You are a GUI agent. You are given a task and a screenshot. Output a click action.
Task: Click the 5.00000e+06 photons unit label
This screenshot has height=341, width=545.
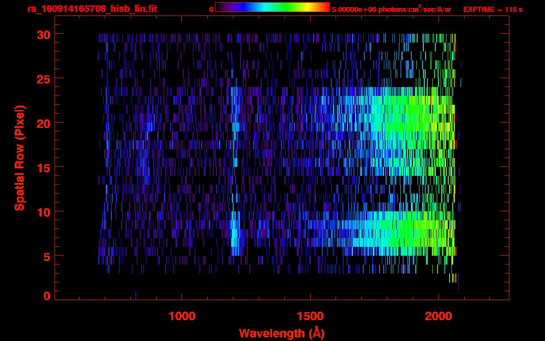(x=391, y=9)
